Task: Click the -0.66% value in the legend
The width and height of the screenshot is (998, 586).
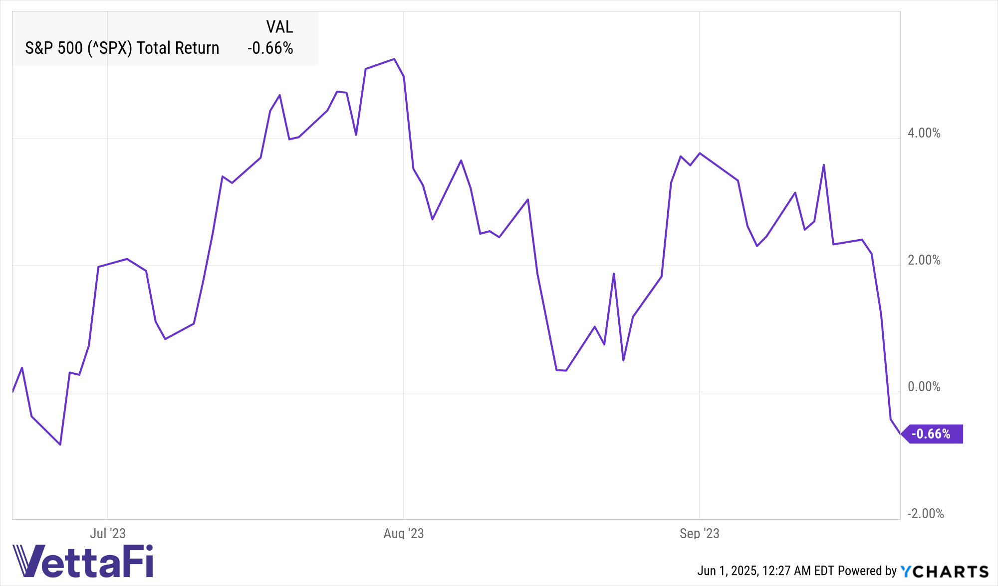Action: click(x=270, y=48)
